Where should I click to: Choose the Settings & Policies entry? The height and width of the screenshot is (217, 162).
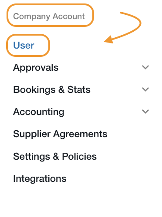click(x=55, y=156)
